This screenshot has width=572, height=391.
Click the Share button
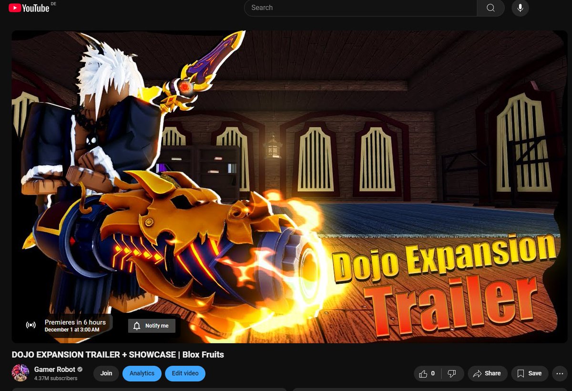pos(487,373)
